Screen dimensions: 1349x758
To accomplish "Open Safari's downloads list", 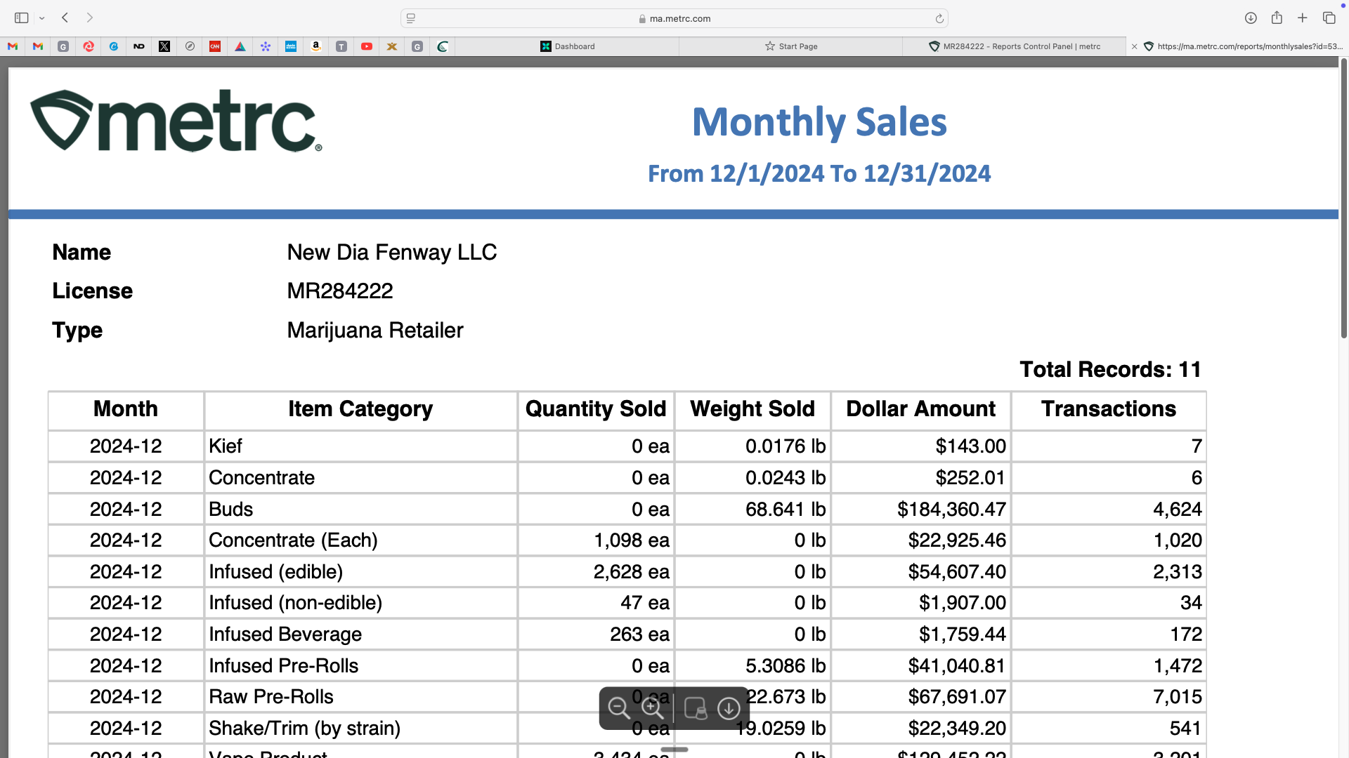I will tap(1251, 18).
